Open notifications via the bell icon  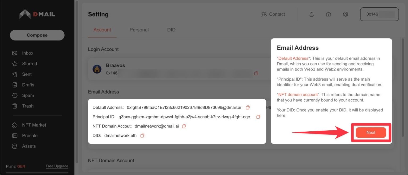[311, 14]
